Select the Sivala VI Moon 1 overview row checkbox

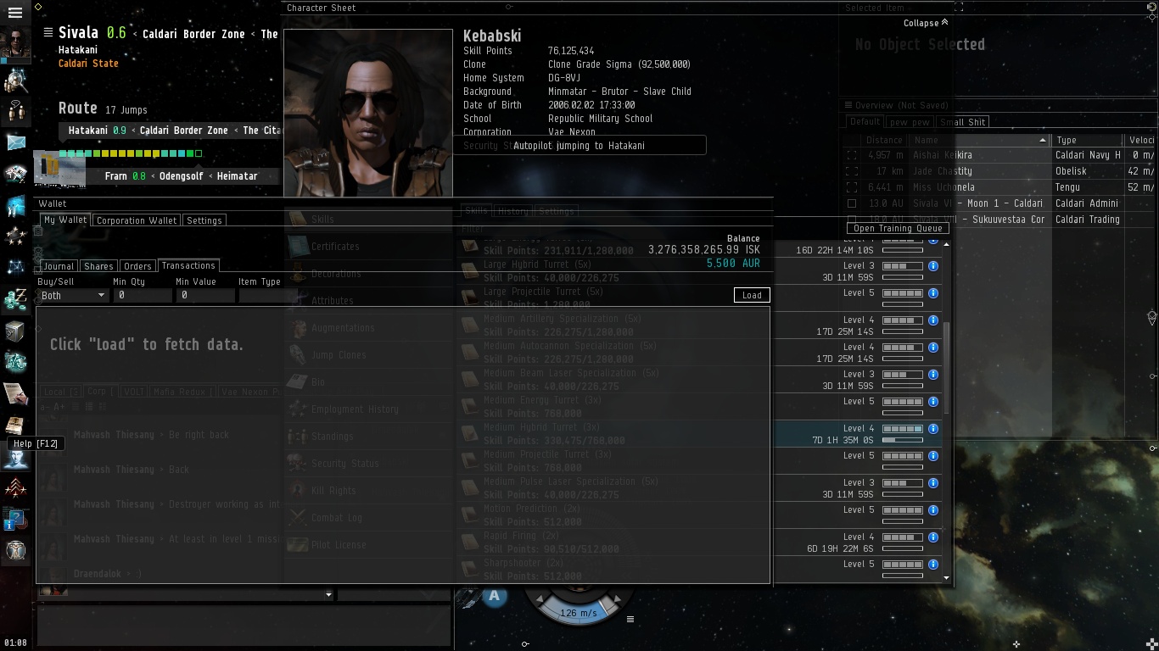click(852, 203)
